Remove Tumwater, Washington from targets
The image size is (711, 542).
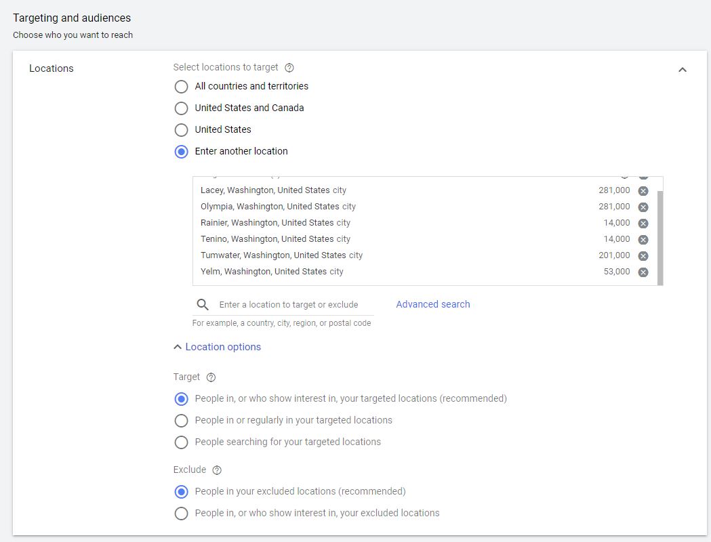(x=643, y=256)
